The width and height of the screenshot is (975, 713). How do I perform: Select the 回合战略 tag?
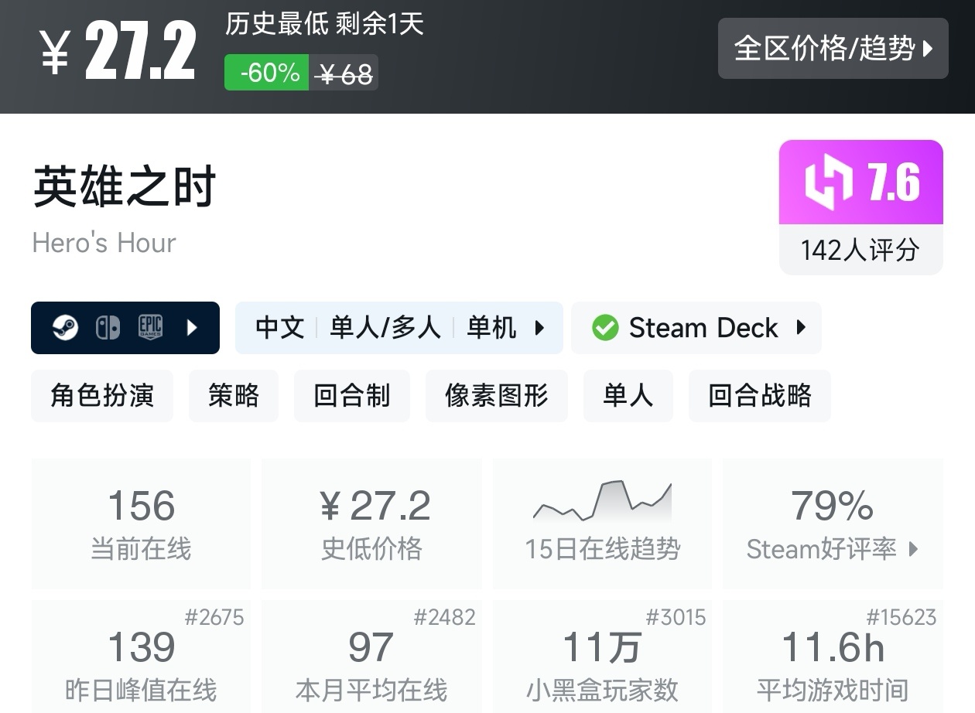(759, 396)
